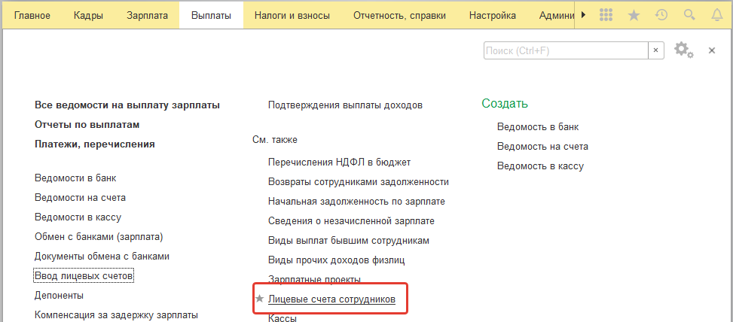Open notifications bell icon

(716, 15)
